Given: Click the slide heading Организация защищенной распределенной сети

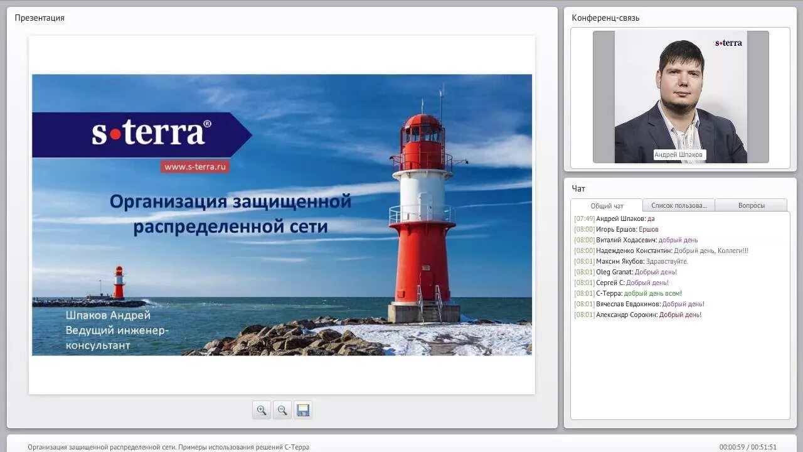Looking at the screenshot, I should click(230, 214).
